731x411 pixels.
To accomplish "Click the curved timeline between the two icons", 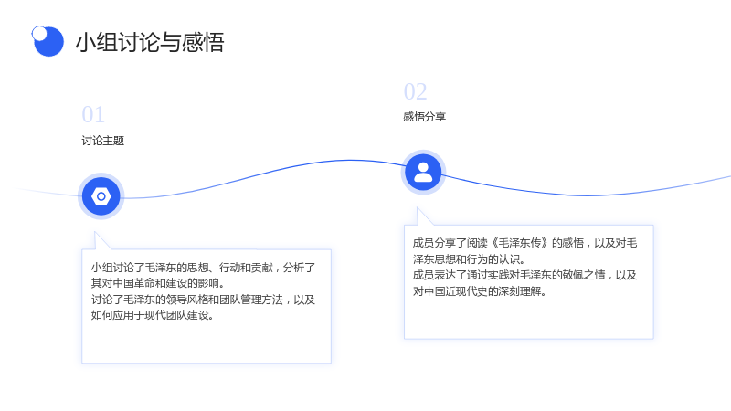I will coord(261,174).
